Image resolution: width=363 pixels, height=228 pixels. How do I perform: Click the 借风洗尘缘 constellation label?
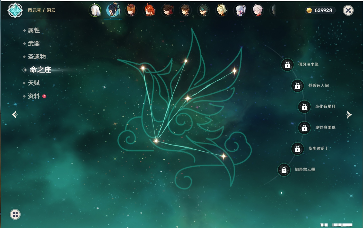pos(308,64)
